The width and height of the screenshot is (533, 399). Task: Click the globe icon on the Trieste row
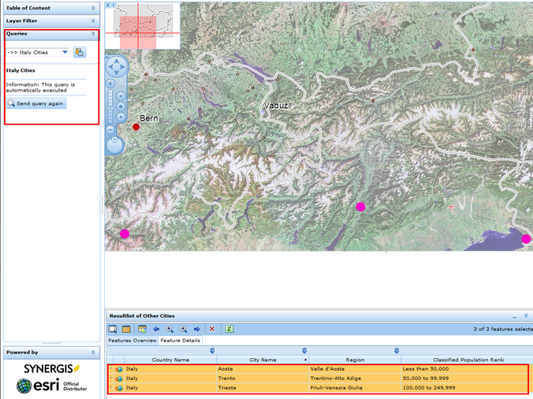(x=119, y=388)
